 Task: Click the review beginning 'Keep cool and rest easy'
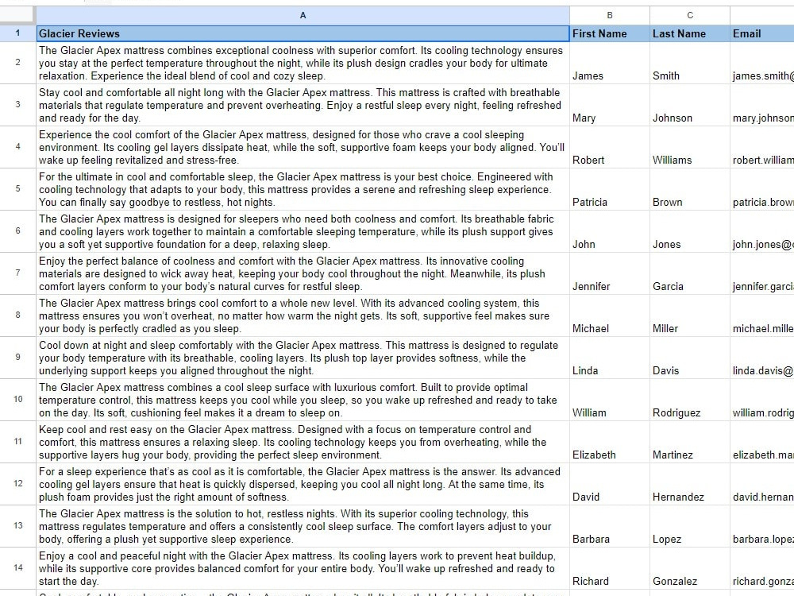tap(303, 441)
